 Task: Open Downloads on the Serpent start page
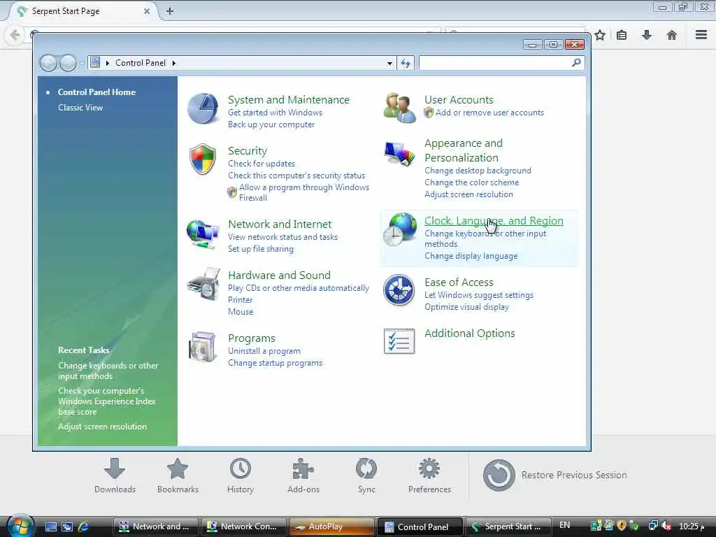(x=115, y=475)
